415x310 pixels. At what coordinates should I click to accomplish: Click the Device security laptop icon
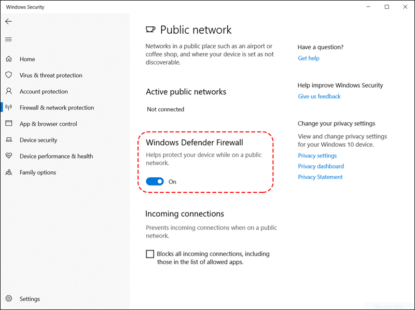pos(9,139)
